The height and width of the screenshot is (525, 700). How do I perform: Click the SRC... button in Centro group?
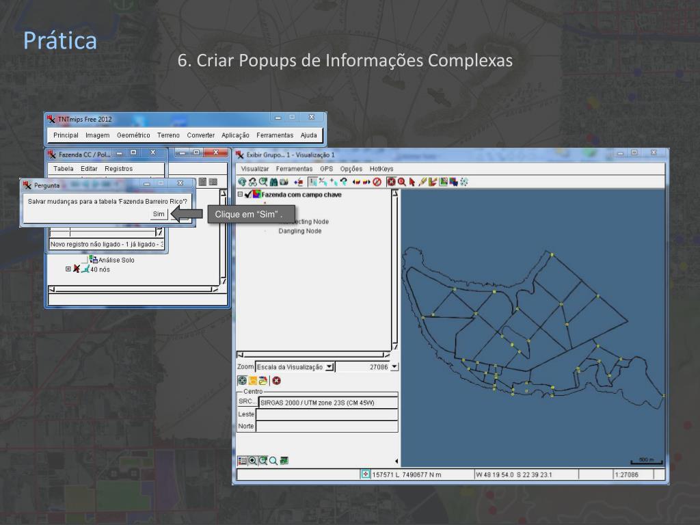pyautogui.click(x=247, y=401)
